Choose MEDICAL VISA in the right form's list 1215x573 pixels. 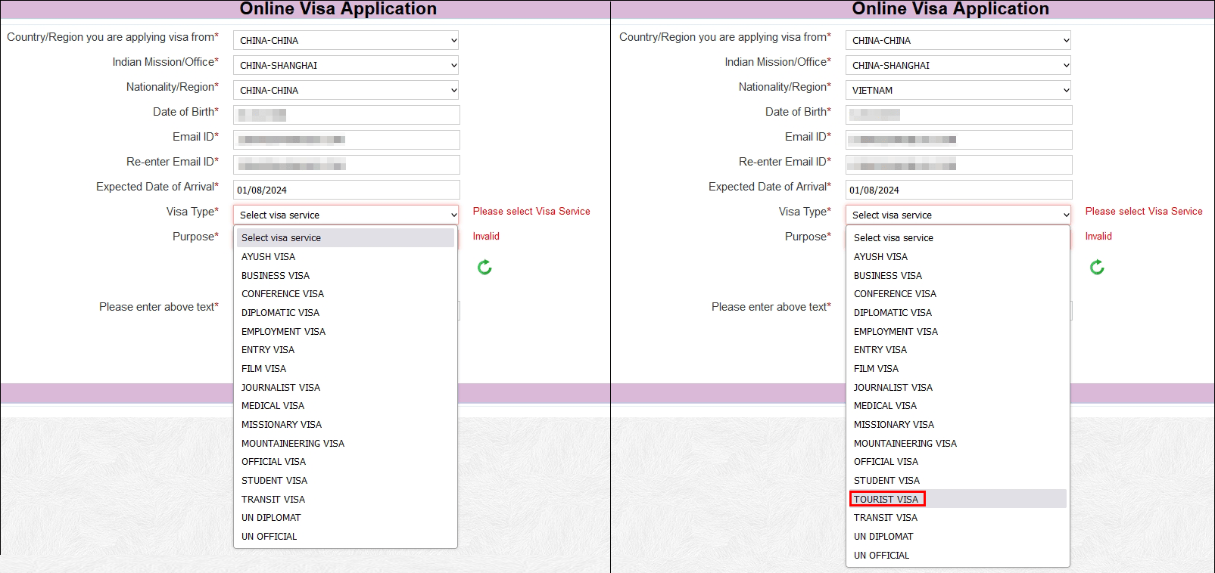point(885,406)
